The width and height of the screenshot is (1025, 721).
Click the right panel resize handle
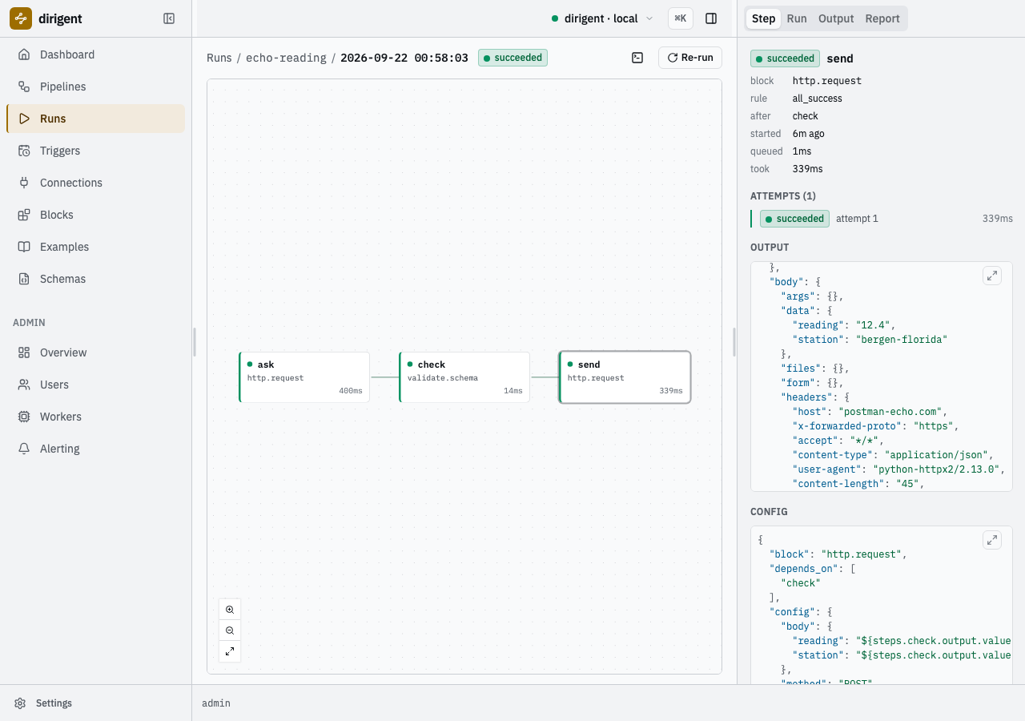coord(735,342)
